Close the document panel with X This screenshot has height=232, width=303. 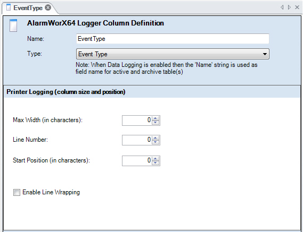click(297, 7)
